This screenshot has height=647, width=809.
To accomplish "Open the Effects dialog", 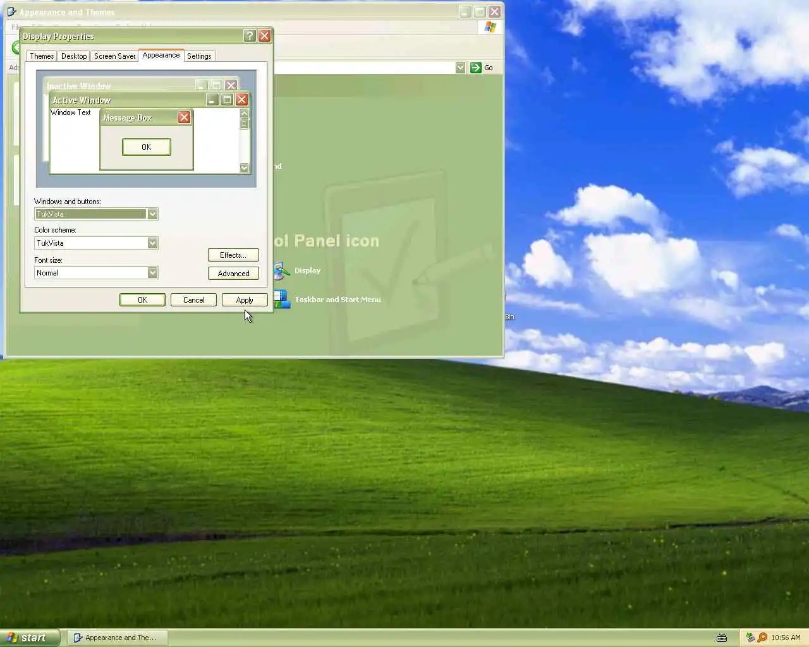I will coord(233,255).
